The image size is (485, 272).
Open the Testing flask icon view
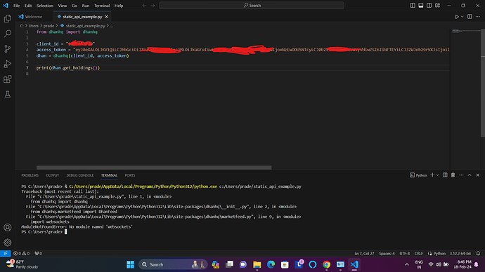8,94
